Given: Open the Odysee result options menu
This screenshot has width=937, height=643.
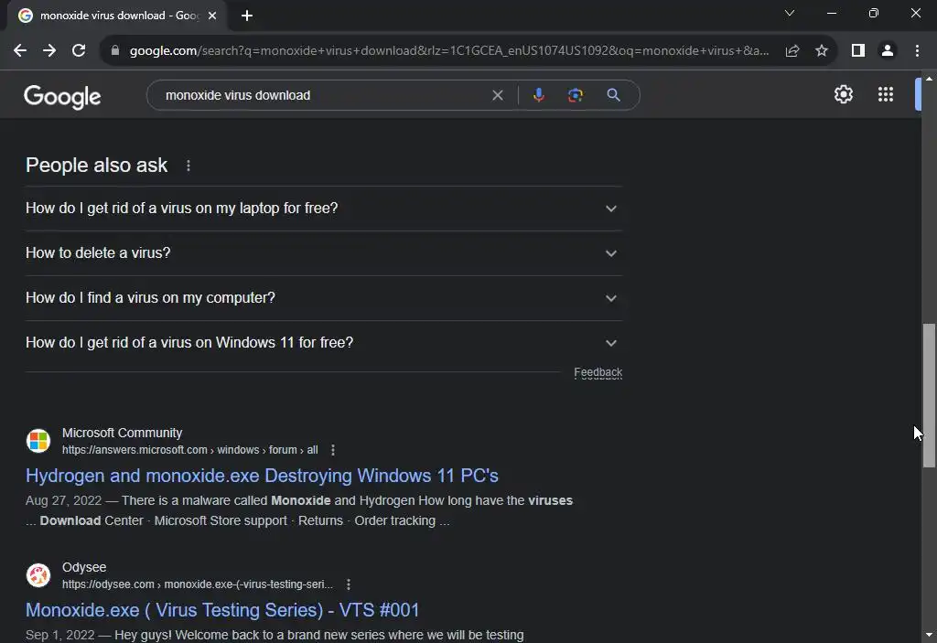Looking at the screenshot, I should coord(349,584).
